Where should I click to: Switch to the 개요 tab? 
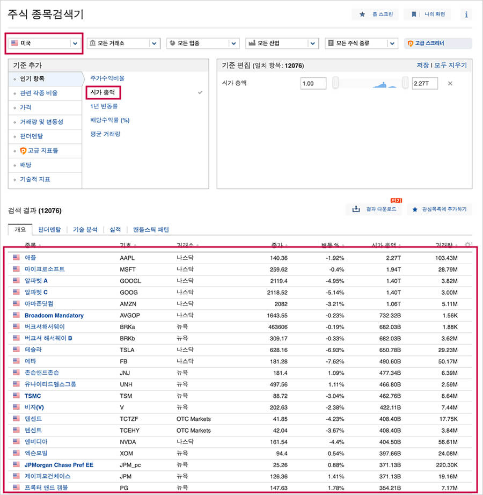(x=20, y=229)
